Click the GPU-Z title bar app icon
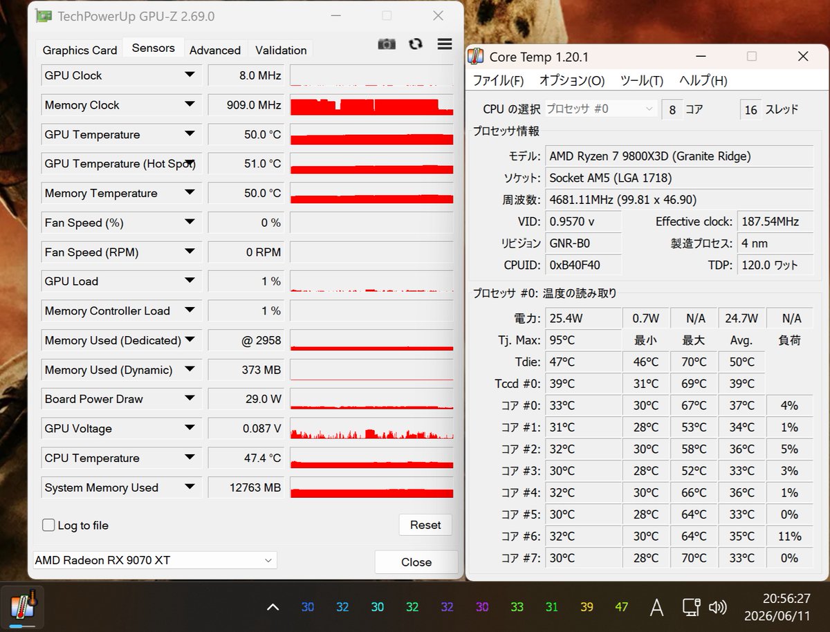The image size is (830, 632). [43, 15]
